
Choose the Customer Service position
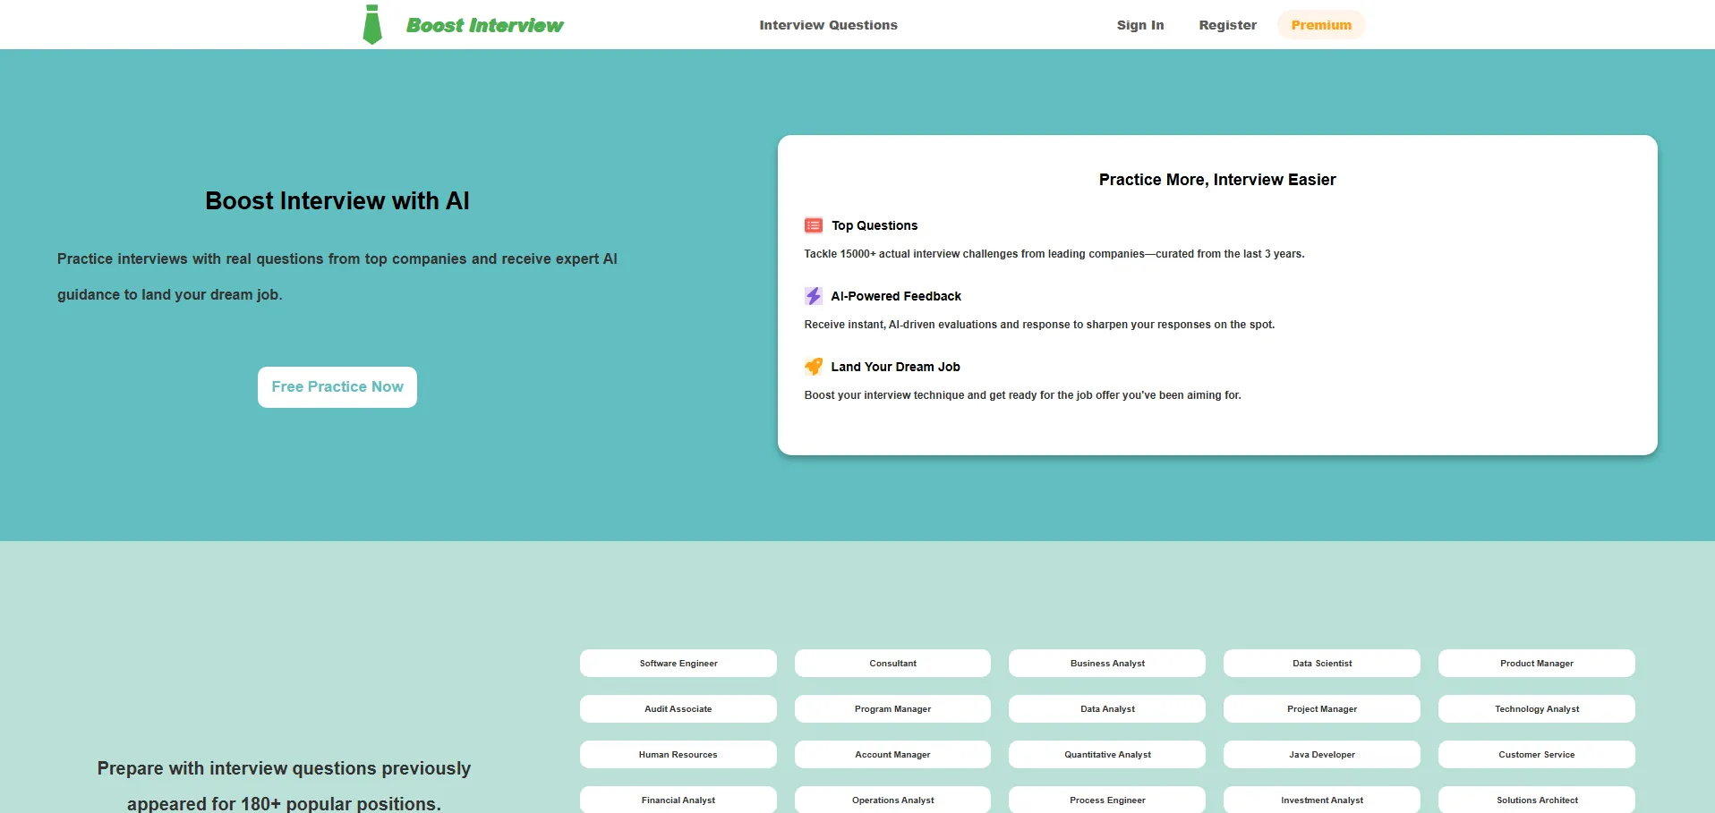tap(1536, 755)
